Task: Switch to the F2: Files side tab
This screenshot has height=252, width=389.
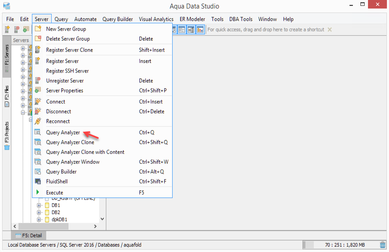Action: tap(7, 96)
